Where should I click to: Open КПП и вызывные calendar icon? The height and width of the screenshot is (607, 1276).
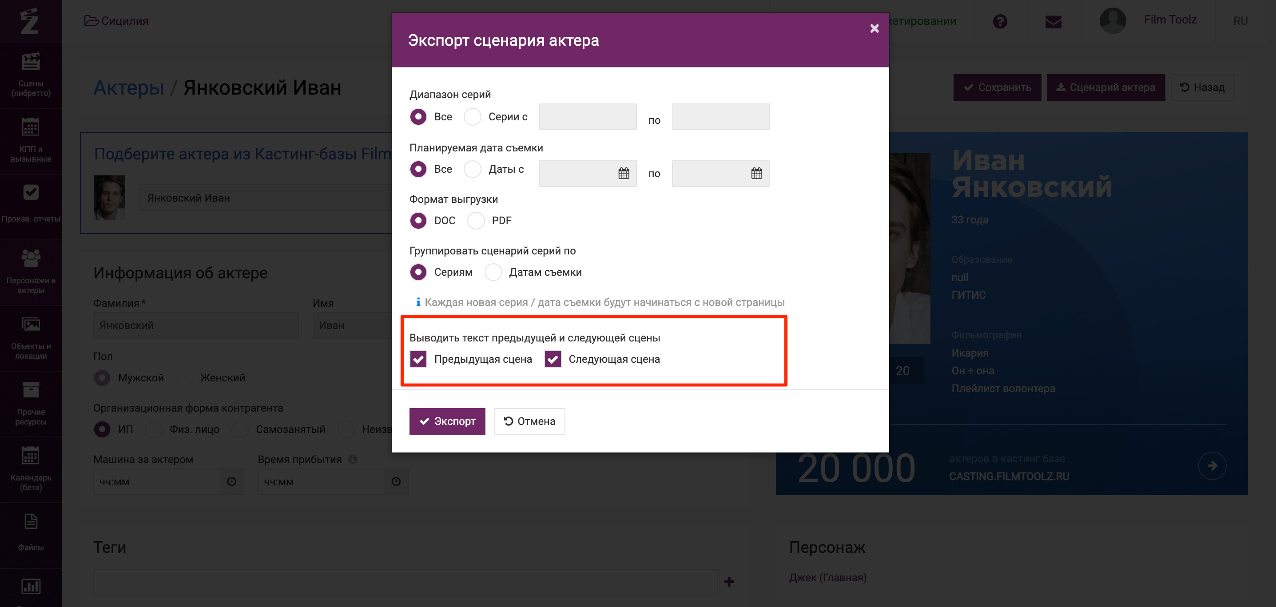[31, 127]
